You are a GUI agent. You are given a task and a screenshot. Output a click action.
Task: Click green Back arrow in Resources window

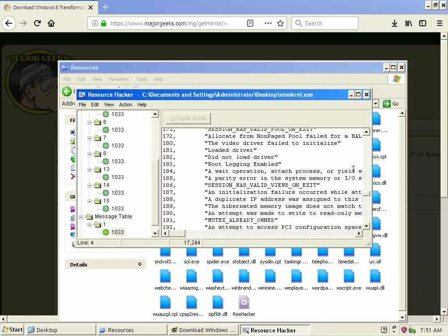(67, 91)
